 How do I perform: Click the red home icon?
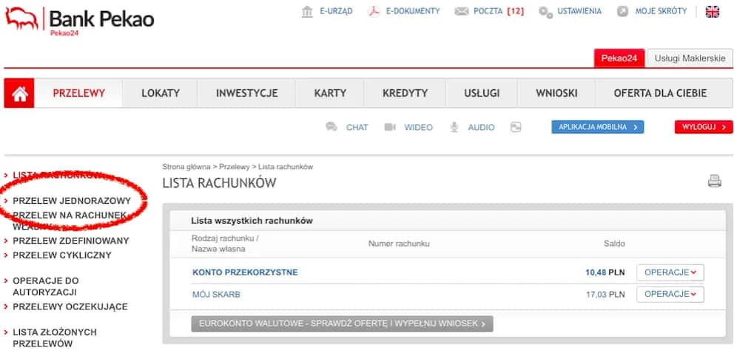click(x=19, y=93)
